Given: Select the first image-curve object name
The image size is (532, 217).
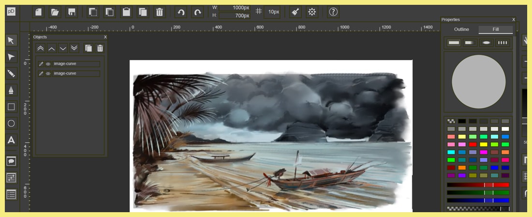Looking at the screenshot, I should pos(76,64).
